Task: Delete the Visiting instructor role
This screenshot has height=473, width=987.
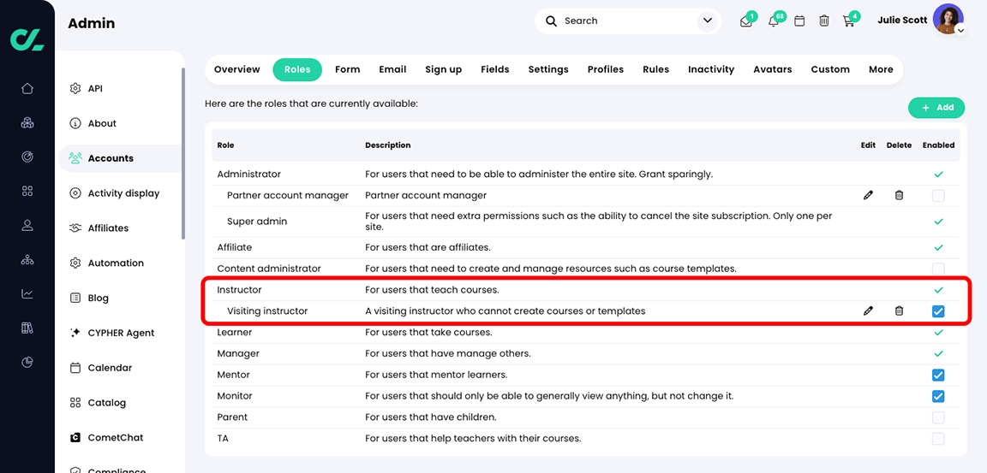Action: [899, 311]
